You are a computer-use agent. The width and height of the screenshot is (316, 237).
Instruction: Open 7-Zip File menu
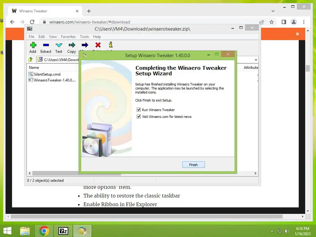[x=31, y=37]
